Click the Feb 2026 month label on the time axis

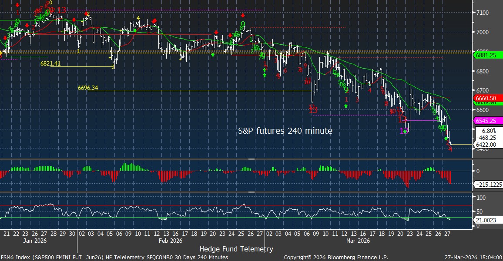point(170,240)
